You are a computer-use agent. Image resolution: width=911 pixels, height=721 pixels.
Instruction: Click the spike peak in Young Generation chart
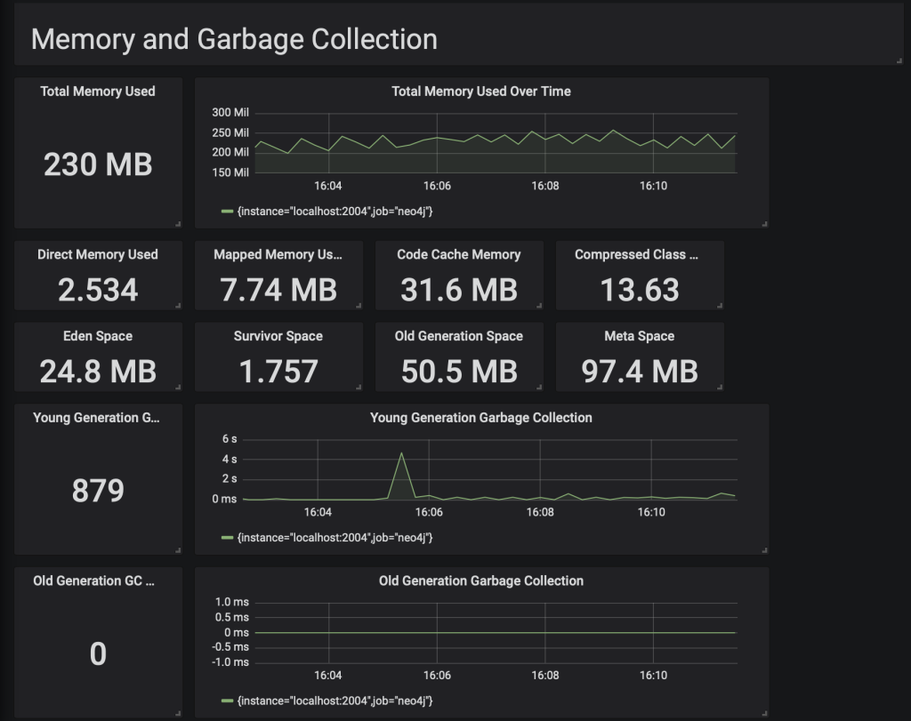(402, 453)
